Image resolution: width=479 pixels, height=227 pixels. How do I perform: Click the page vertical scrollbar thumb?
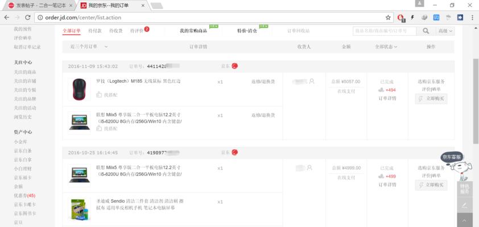click(x=476, y=100)
